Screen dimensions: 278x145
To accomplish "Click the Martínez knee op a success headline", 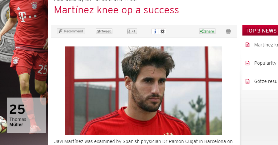I will (x=116, y=10).
